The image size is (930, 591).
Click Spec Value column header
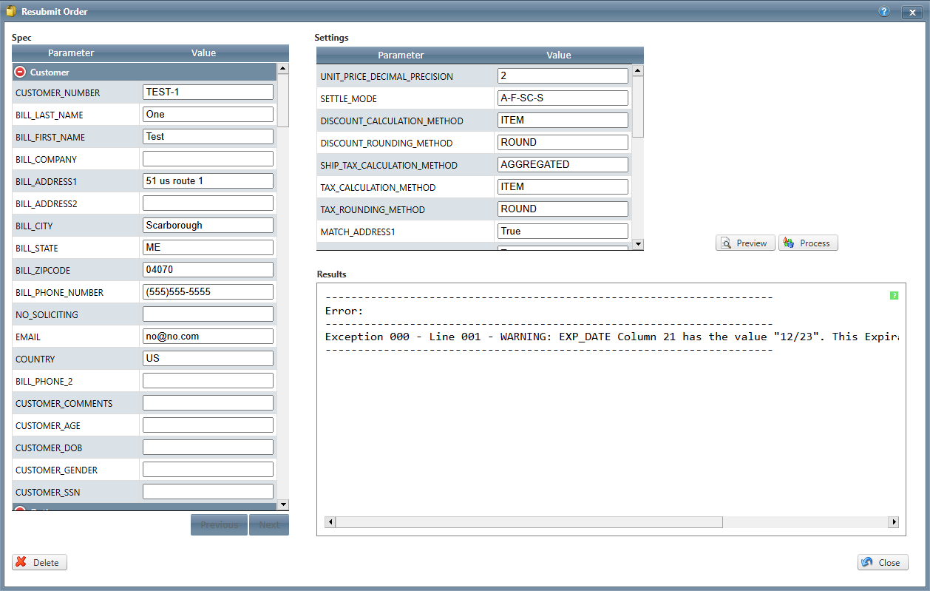(203, 53)
